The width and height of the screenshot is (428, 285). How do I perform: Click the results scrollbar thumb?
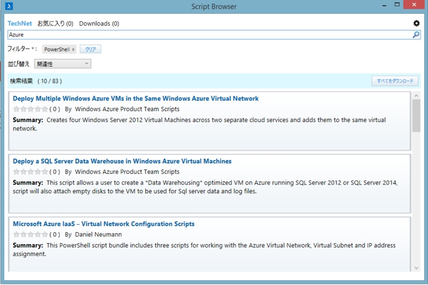pyautogui.click(x=416, y=116)
